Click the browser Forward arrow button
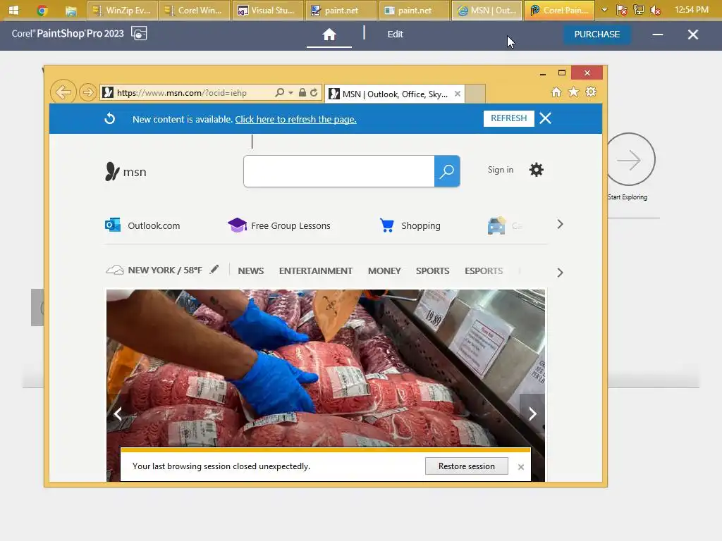 click(x=87, y=92)
